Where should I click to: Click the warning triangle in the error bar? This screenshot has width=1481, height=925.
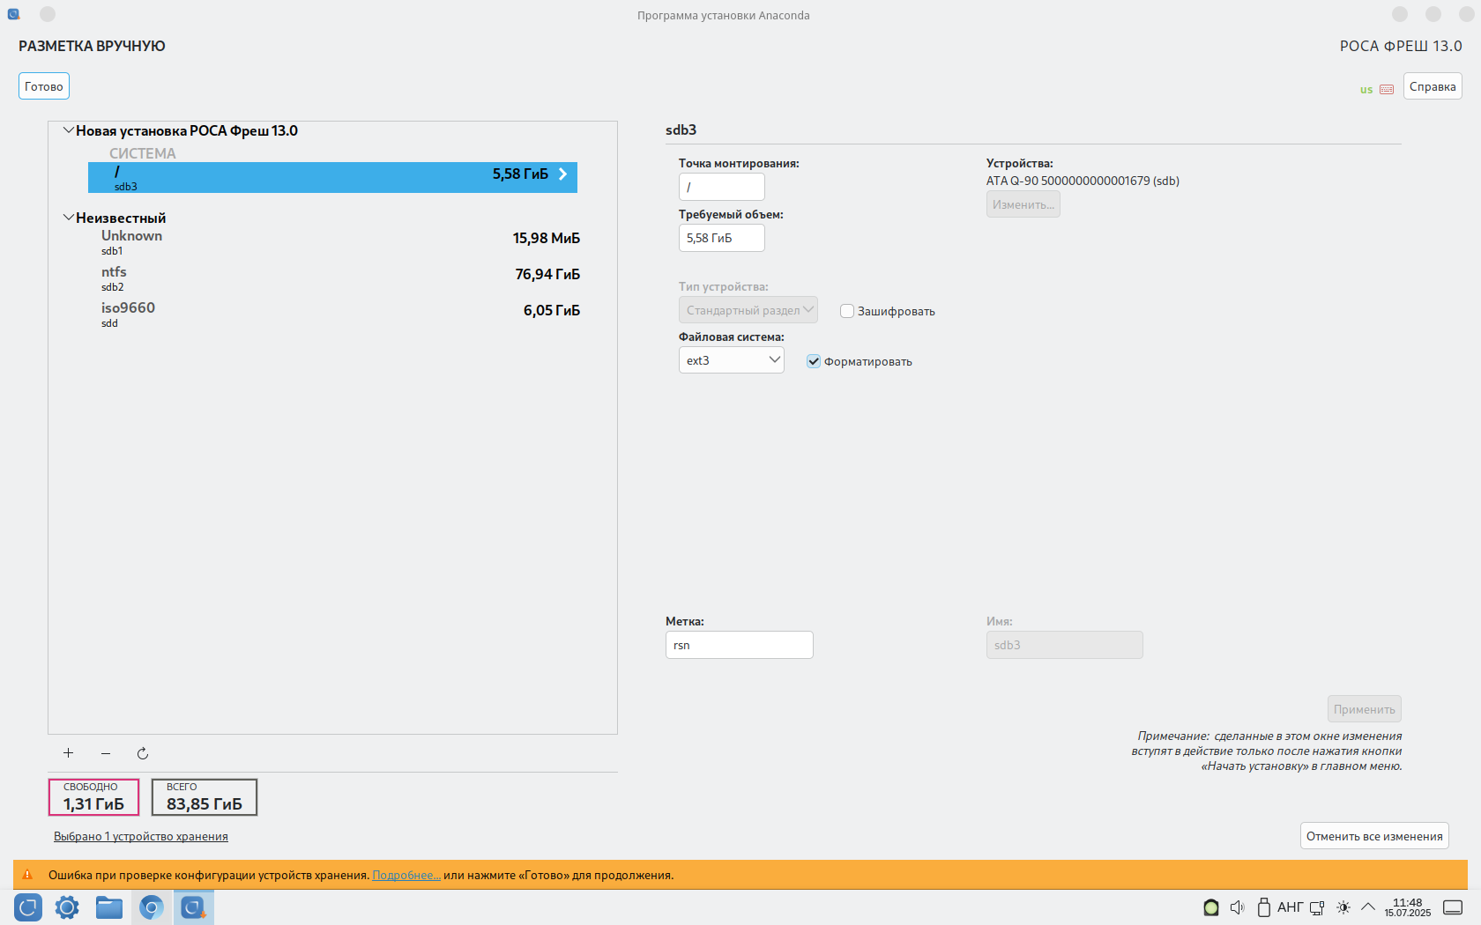[x=27, y=875]
